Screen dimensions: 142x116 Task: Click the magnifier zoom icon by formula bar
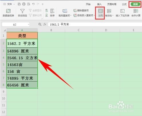click(40, 24)
